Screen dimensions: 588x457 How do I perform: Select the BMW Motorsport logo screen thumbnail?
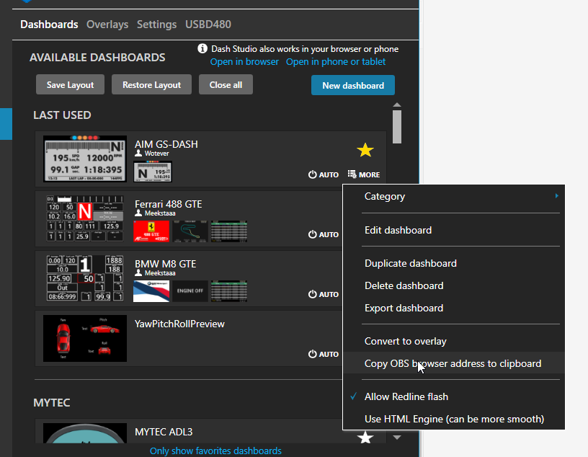coord(151,291)
